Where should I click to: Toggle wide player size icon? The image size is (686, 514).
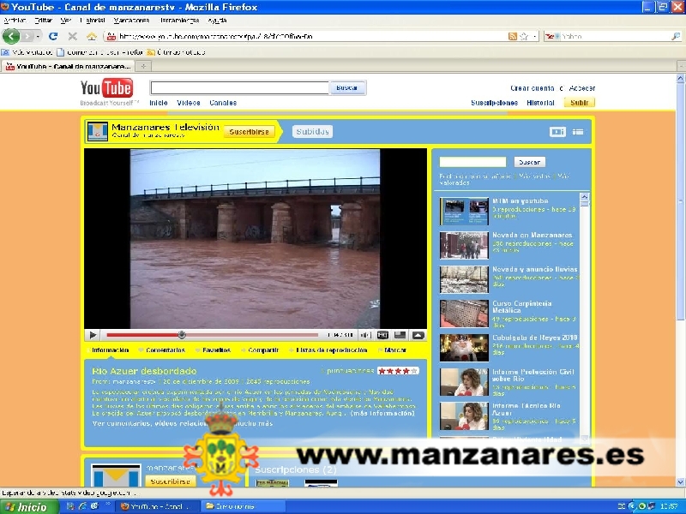(400, 335)
